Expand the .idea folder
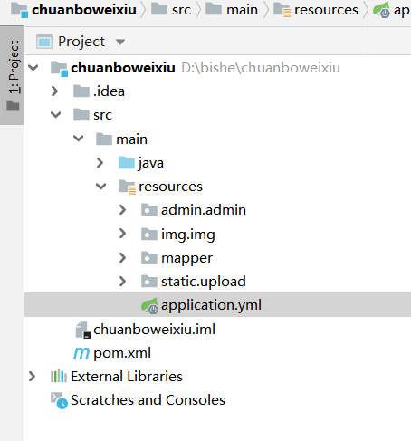411x441 pixels. point(54,91)
